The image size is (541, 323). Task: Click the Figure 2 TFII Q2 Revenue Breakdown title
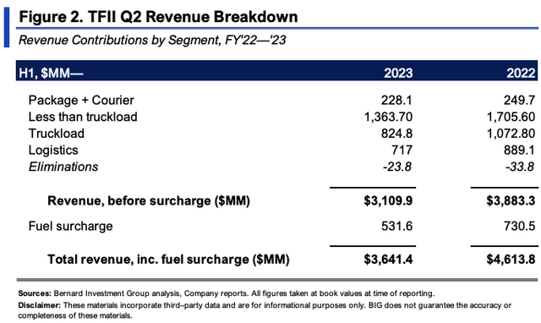(x=158, y=17)
